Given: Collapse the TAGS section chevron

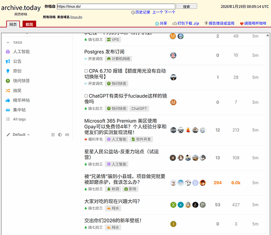Looking at the screenshot, I should (x=8, y=43).
